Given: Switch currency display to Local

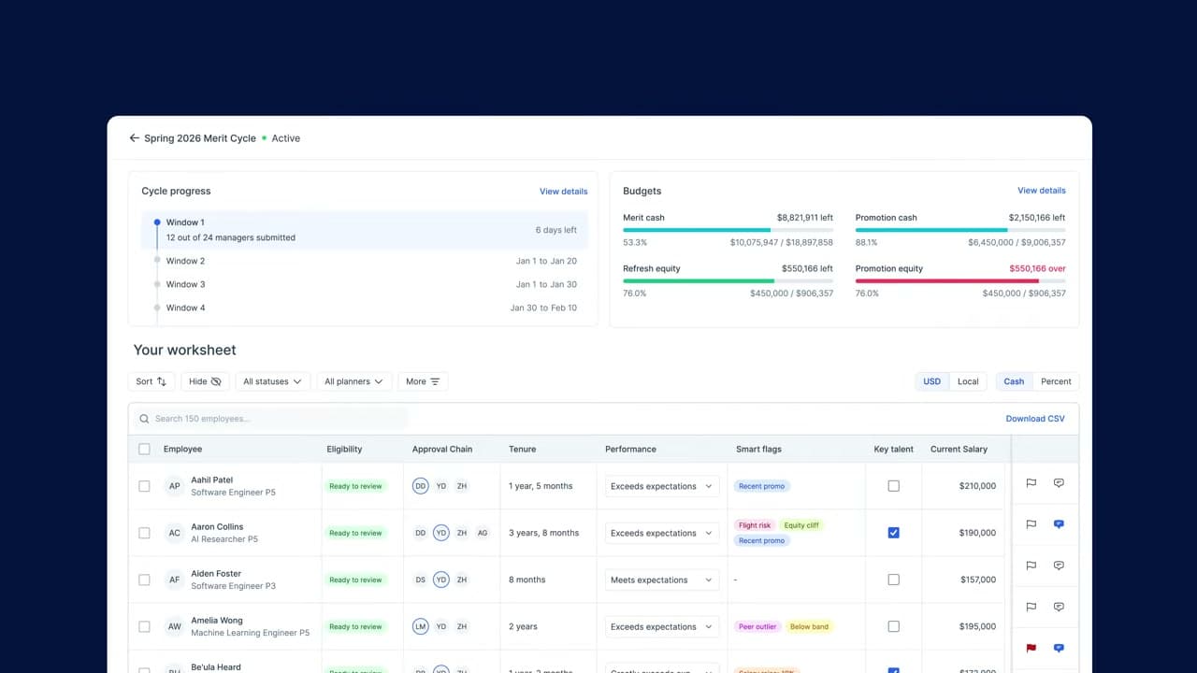Looking at the screenshot, I should point(968,381).
